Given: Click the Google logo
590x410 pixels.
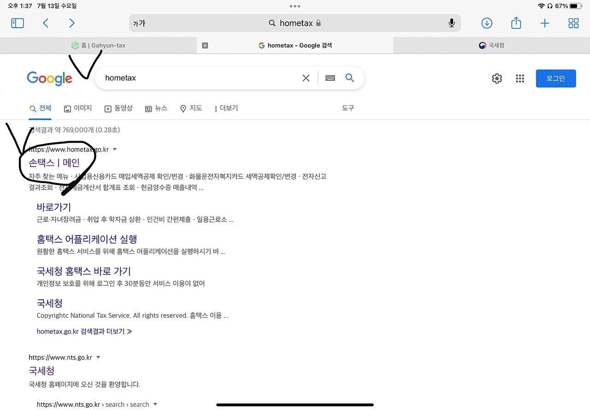Looking at the screenshot, I should pos(49,78).
